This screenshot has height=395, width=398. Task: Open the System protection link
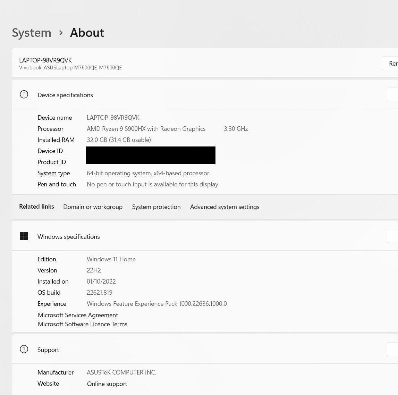click(x=156, y=207)
